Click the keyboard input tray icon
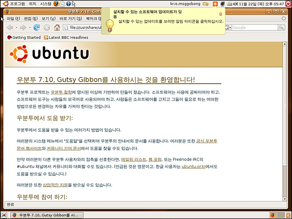The height and width of the screenshot is (219, 292). [230, 4]
